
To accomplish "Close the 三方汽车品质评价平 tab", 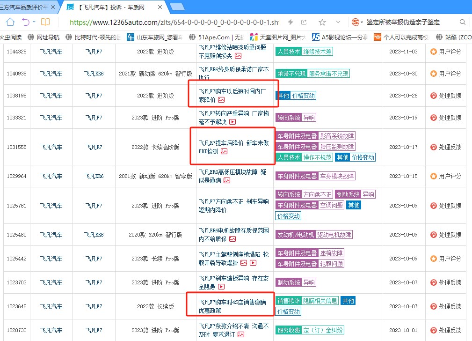I will pos(53,7).
